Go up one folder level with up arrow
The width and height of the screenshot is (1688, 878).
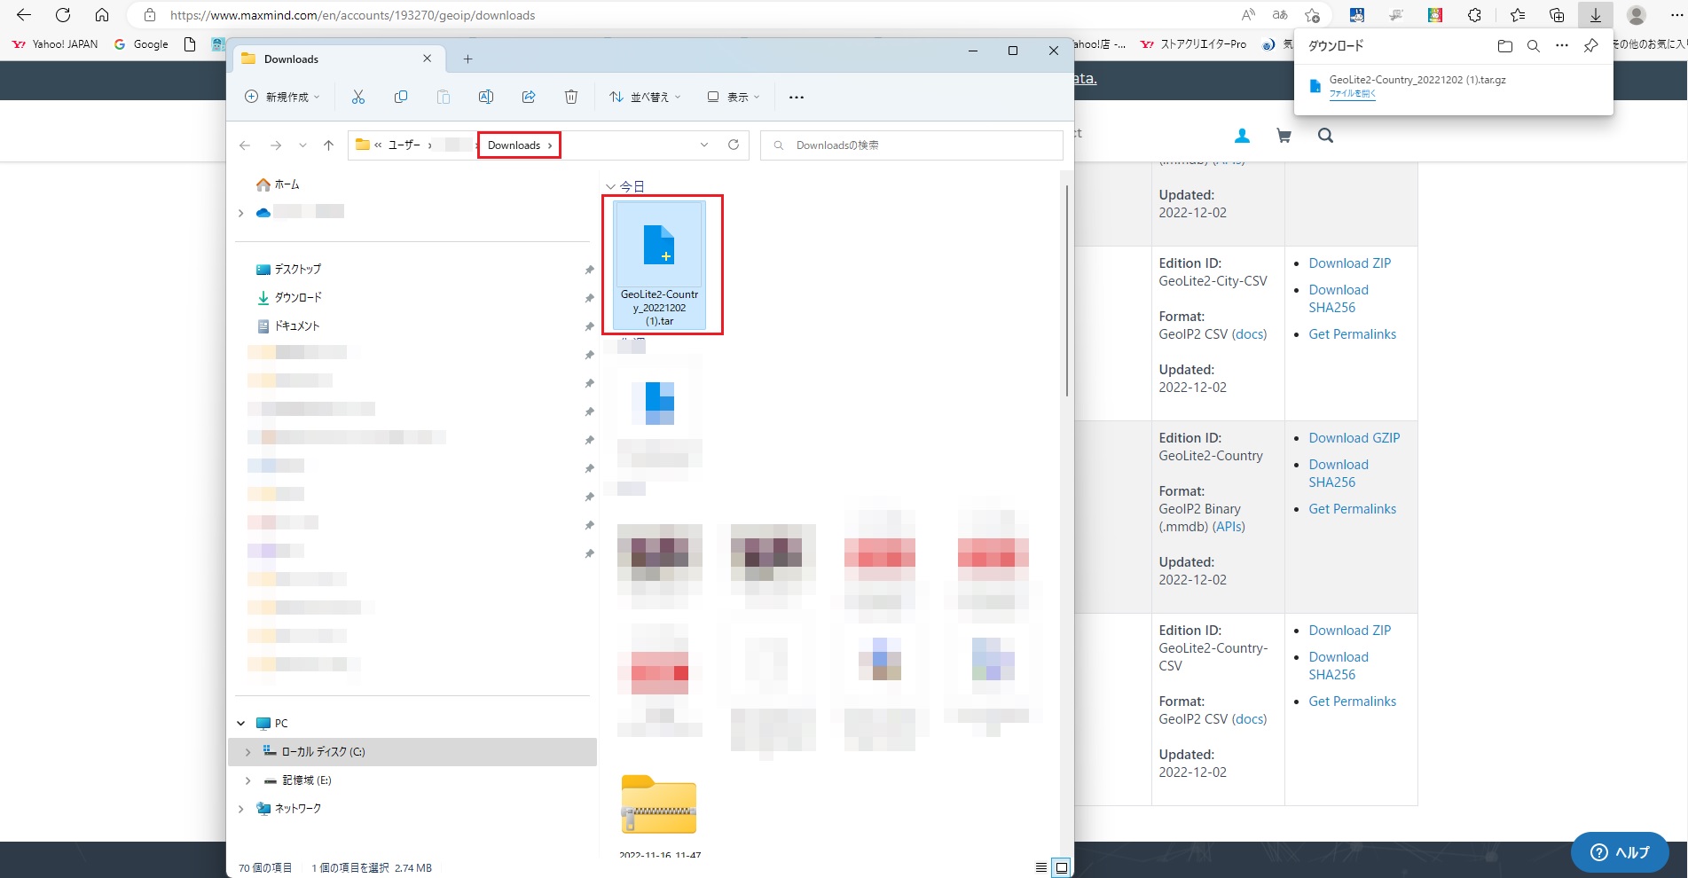pos(328,145)
